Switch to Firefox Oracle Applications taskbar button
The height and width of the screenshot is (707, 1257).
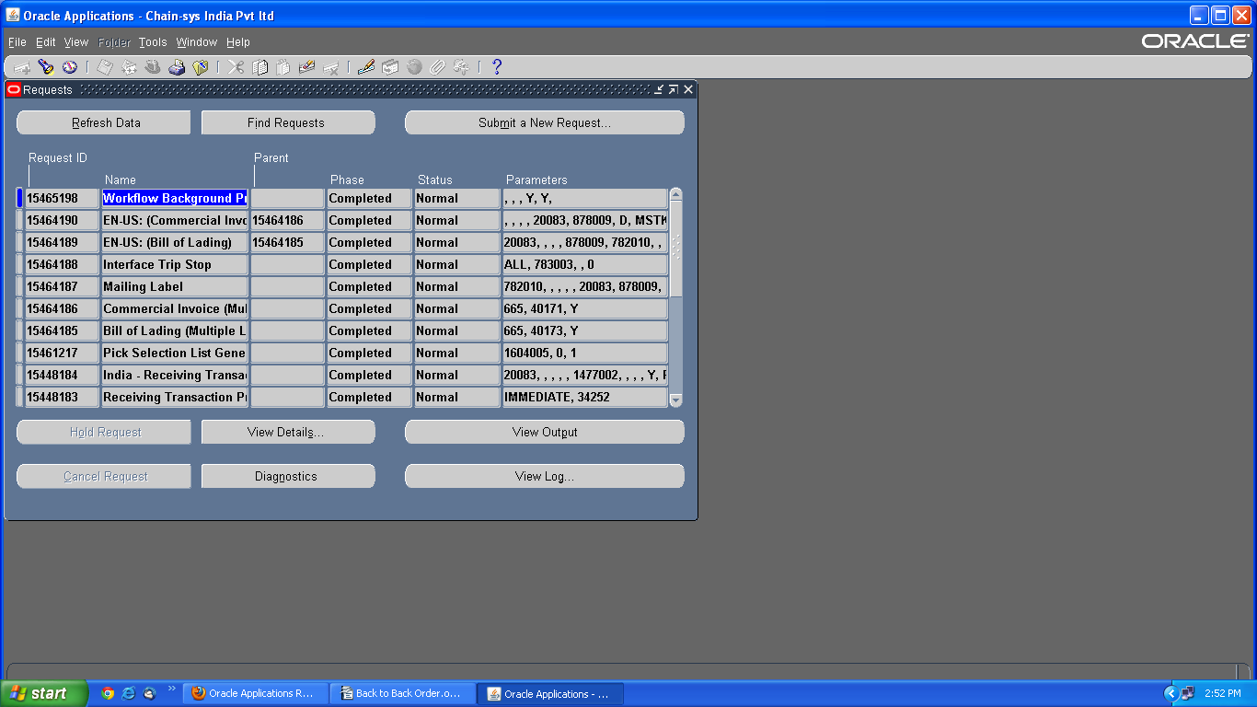tap(256, 693)
